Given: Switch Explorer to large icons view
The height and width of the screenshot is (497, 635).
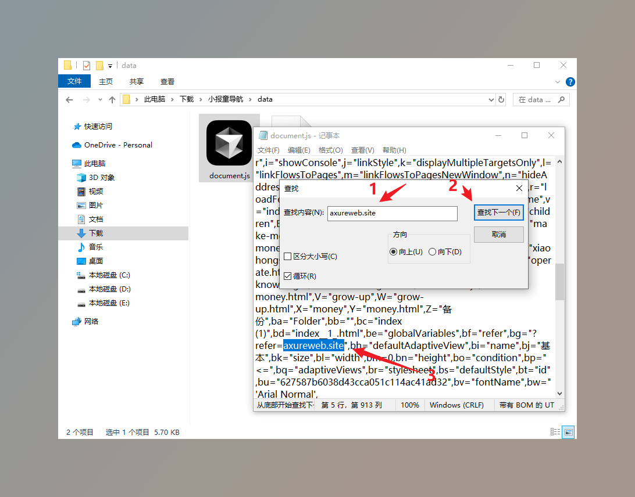Looking at the screenshot, I should click(x=568, y=432).
